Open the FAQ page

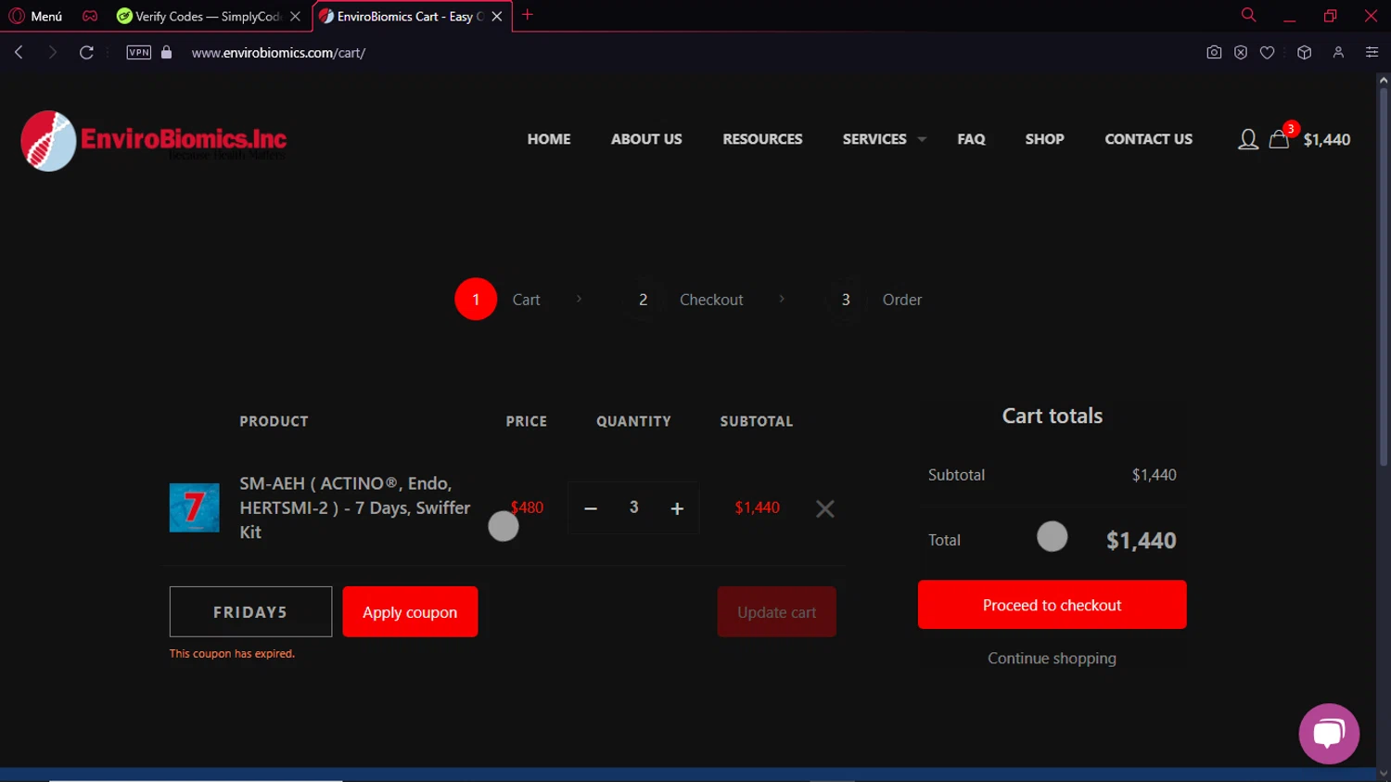(971, 139)
